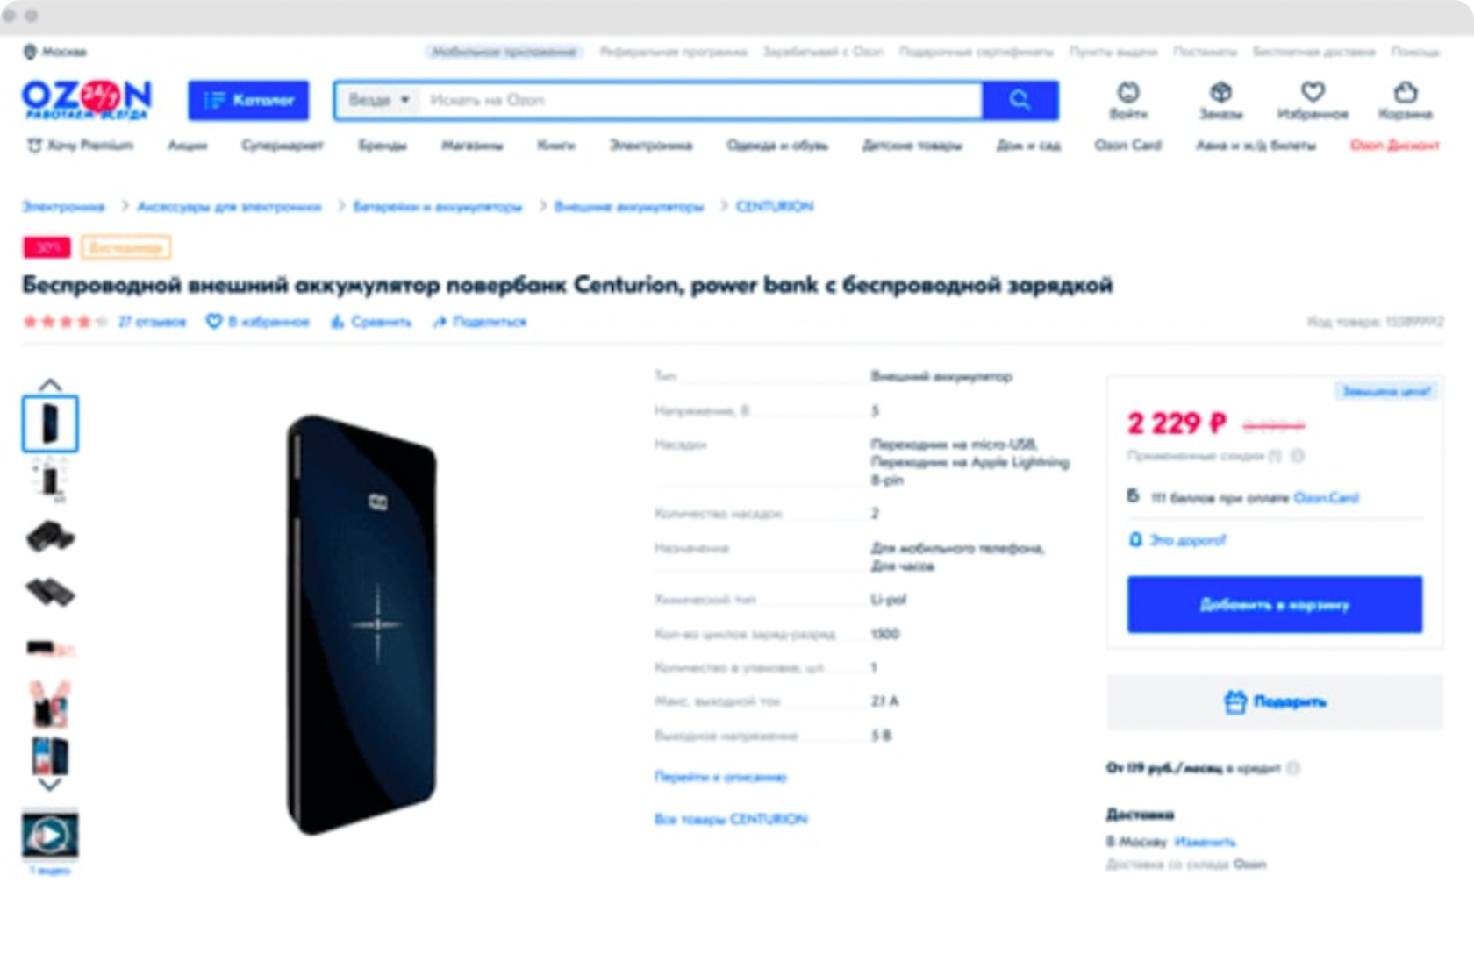This screenshot has width=1474, height=975.
Task: Select the first product image thumbnail
Action: (50, 423)
